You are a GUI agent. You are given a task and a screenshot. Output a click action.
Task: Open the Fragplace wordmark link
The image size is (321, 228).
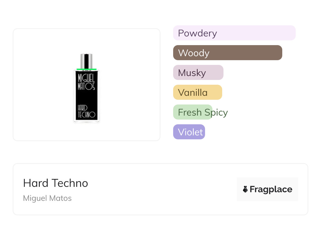[271, 189]
